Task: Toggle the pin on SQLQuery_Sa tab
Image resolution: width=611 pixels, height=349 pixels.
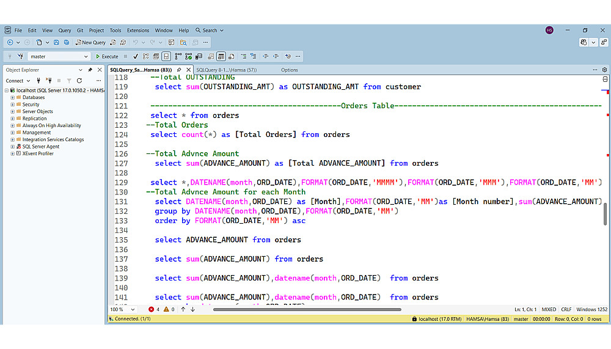Action: coord(179,70)
